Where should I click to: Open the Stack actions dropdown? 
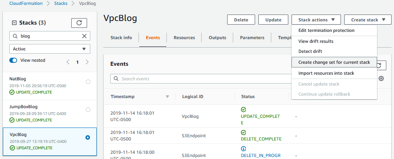(x=316, y=20)
